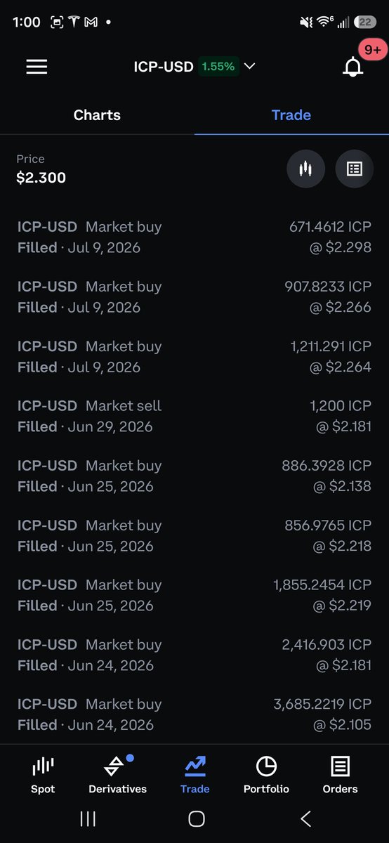
Task: Open the notifications bell
Action: (353, 67)
